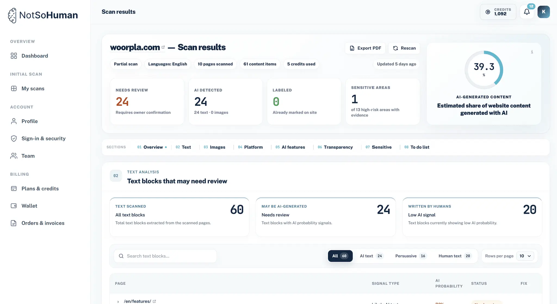This screenshot has height=304, width=557.
Task: Open the Credits 1,092 button
Action: pyautogui.click(x=498, y=12)
